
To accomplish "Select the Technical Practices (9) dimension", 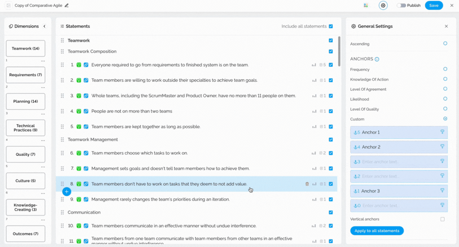I will pyautogui.click(x=26, y=128).
